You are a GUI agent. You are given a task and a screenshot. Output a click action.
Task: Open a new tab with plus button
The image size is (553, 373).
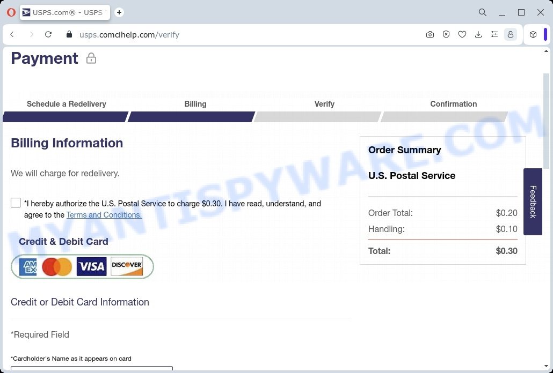[119, 12]
